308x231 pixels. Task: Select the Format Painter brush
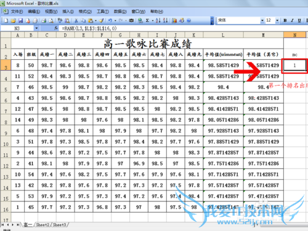(101, 20)
